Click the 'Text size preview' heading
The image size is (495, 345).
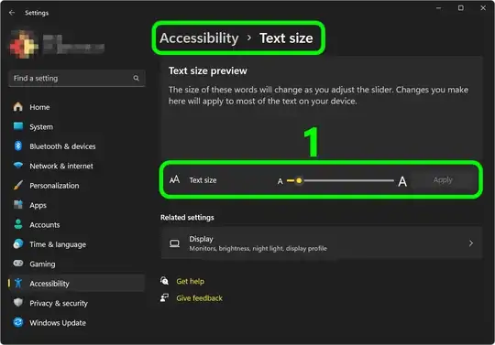(208, 70)
